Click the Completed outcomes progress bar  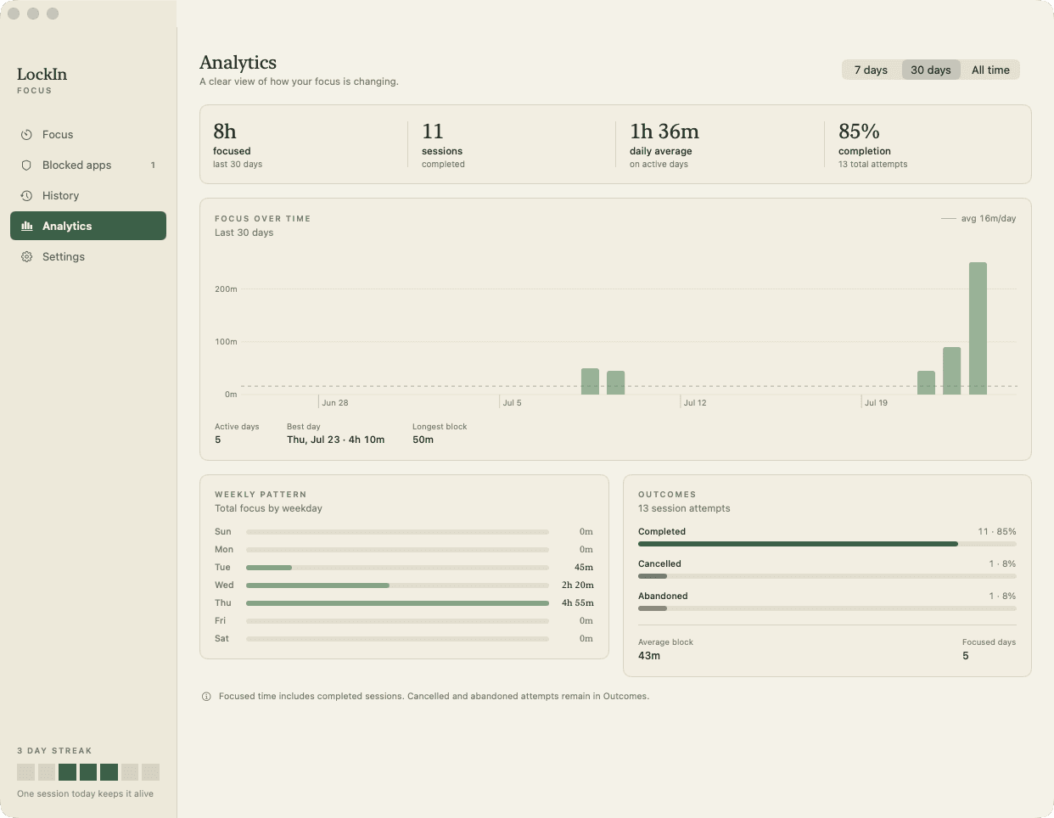coord(827,544)
